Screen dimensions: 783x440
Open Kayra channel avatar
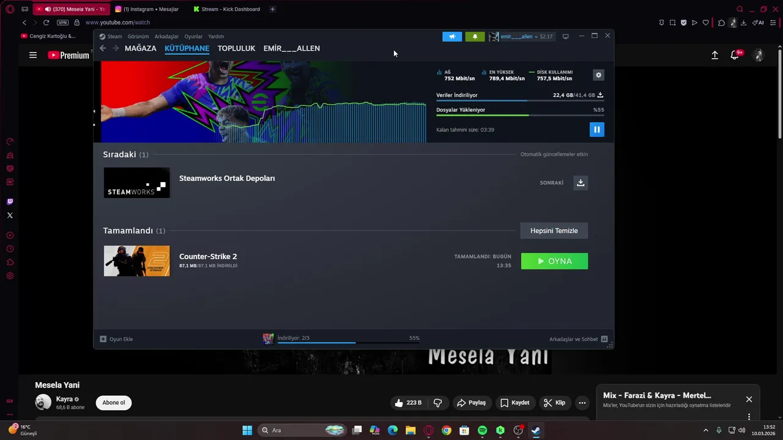click(43, 402)
